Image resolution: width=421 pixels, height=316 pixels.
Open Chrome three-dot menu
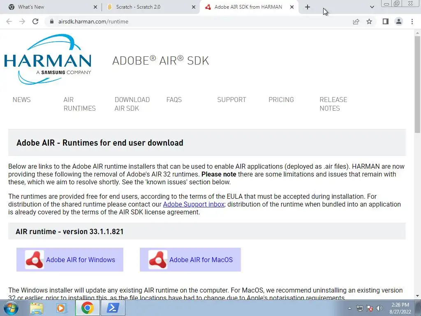pyautogui.click(x=412, y=21)
